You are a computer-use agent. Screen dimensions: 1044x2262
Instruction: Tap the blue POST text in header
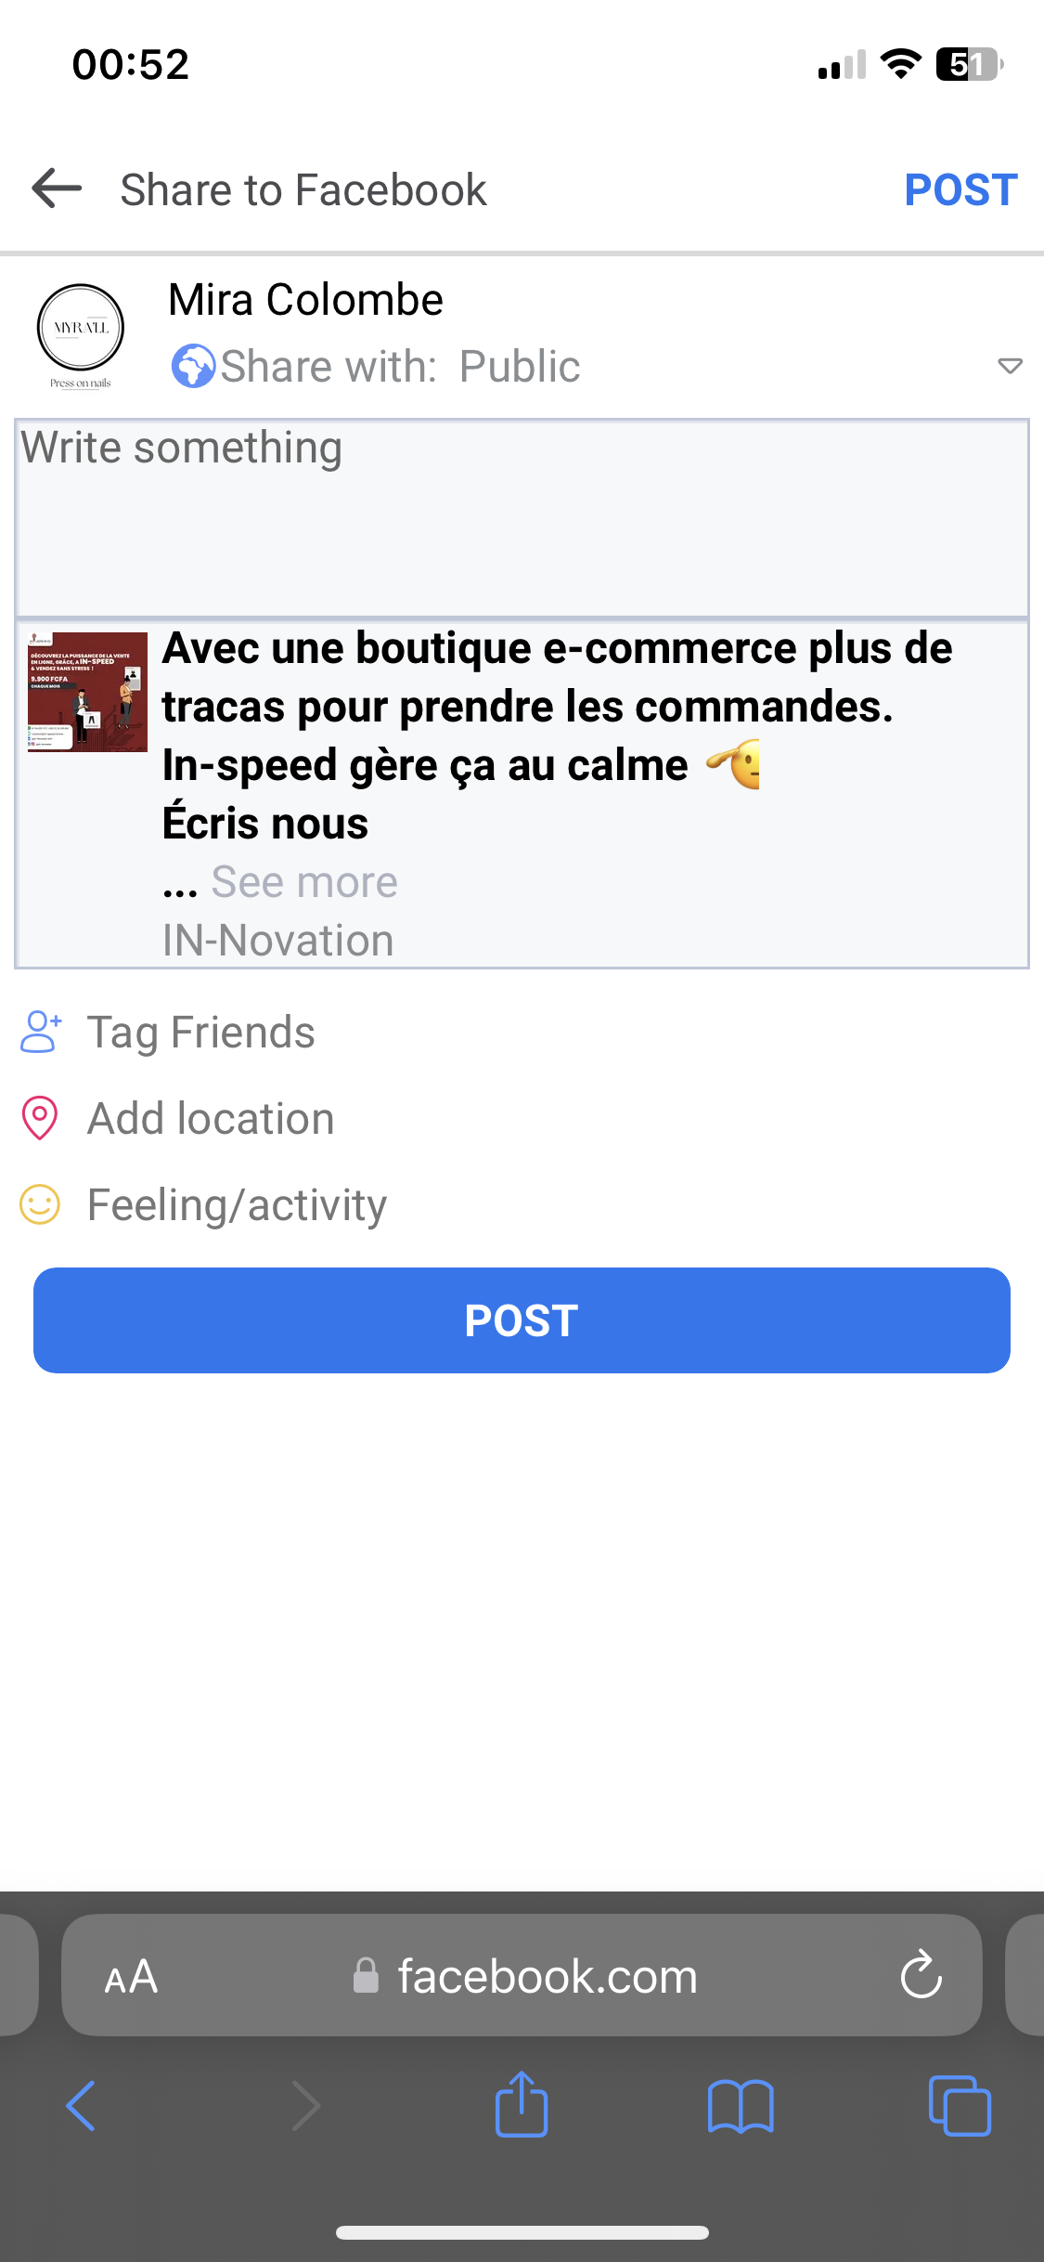point(960,190)
